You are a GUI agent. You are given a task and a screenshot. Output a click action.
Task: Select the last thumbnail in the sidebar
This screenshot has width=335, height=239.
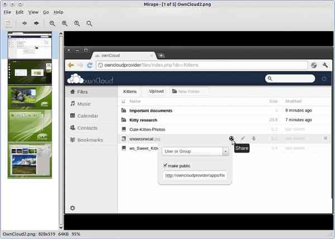[x=30, y=160]
